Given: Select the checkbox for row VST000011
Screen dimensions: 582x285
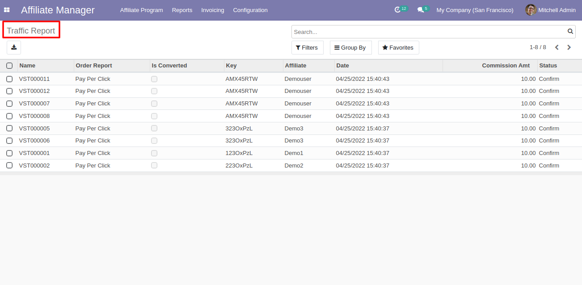Looking at the screenshot, I should coord(9,79).
